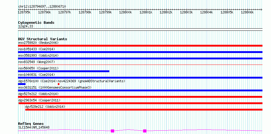Viewport: 271px width, 134px height.
Task: Click the Cytogenetic Bands track title
Action: click(x=36, y=23)
